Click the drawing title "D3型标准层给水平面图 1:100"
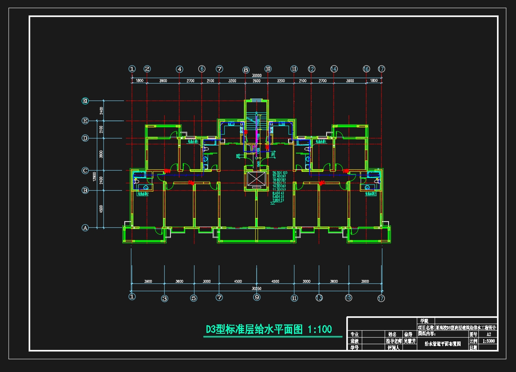The image size is (516, 372). [269, 329]
